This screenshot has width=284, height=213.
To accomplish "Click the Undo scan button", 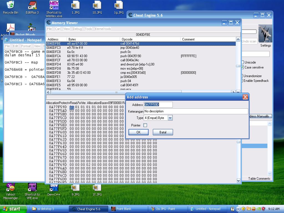I will pos(249,41).
